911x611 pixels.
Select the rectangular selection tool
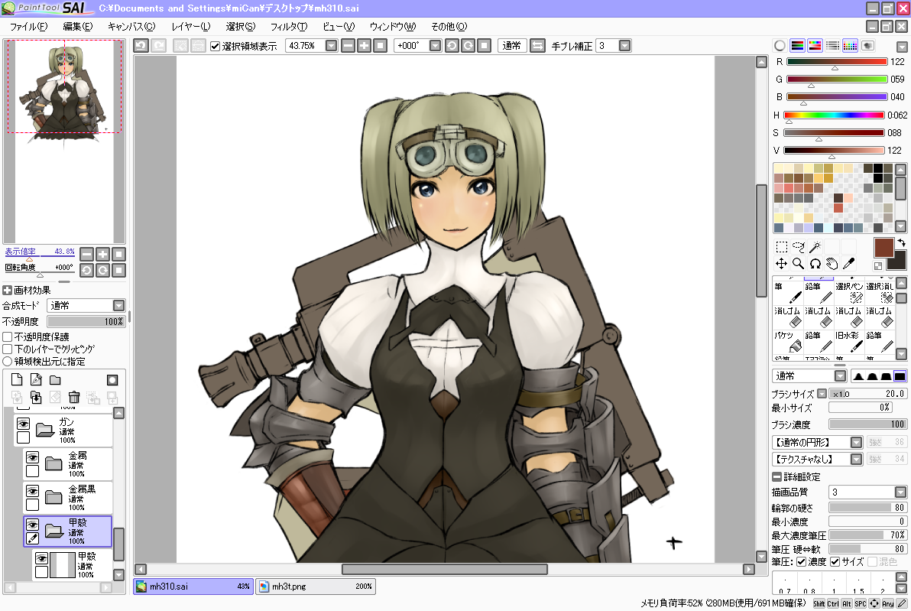[x=781, y=246]
